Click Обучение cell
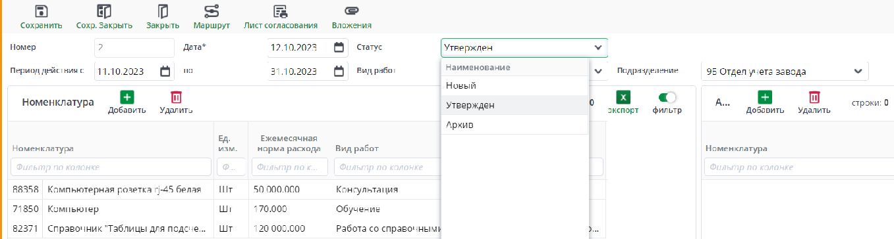This screenshot has width=894, height=239. pos(358,209)
